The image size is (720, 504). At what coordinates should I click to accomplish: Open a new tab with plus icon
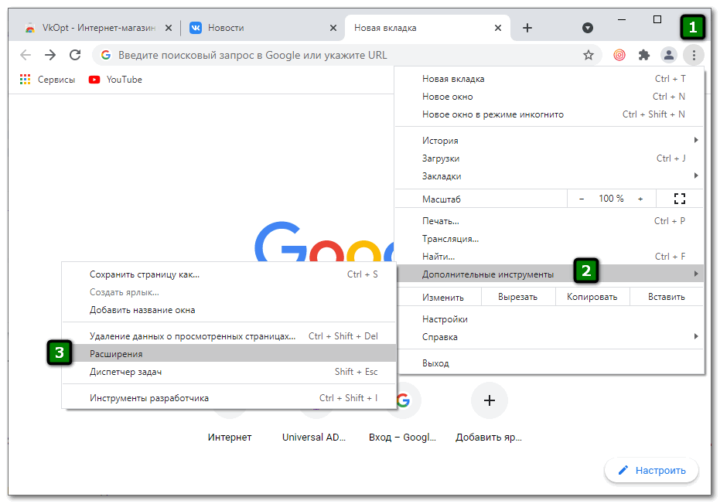[x=527, y=28]
